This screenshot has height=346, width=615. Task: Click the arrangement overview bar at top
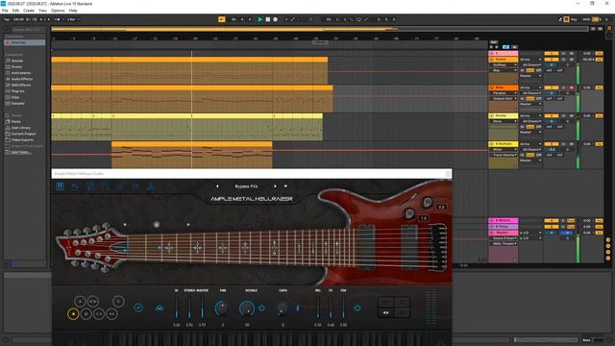320,29
